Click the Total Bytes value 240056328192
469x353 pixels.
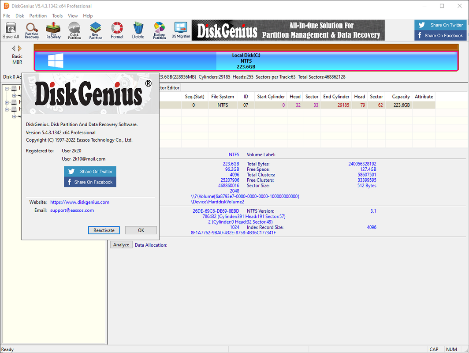click(x=362, y=164)
